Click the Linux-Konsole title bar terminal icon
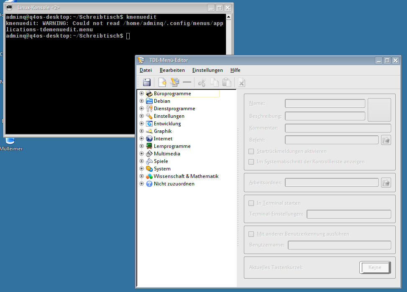This screenshot has width=407, height=292. (9, 8)
